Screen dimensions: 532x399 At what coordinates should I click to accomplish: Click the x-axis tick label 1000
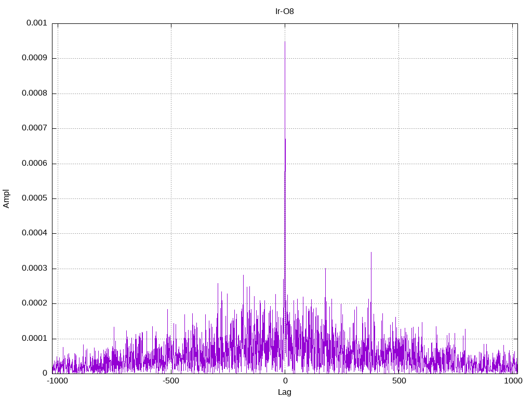point(513,381)
